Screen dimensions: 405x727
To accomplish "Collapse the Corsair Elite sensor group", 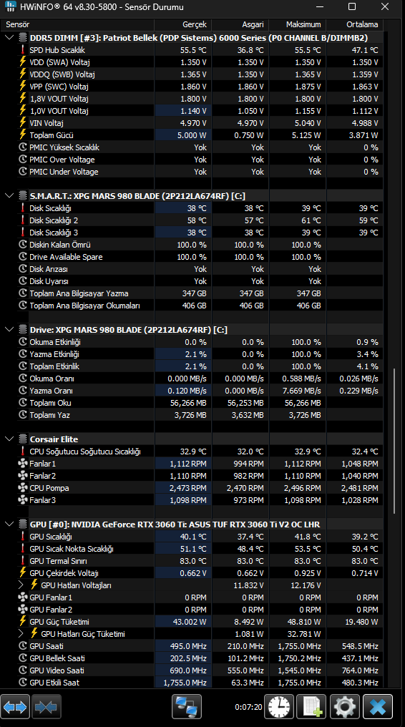I will (9, 439).
